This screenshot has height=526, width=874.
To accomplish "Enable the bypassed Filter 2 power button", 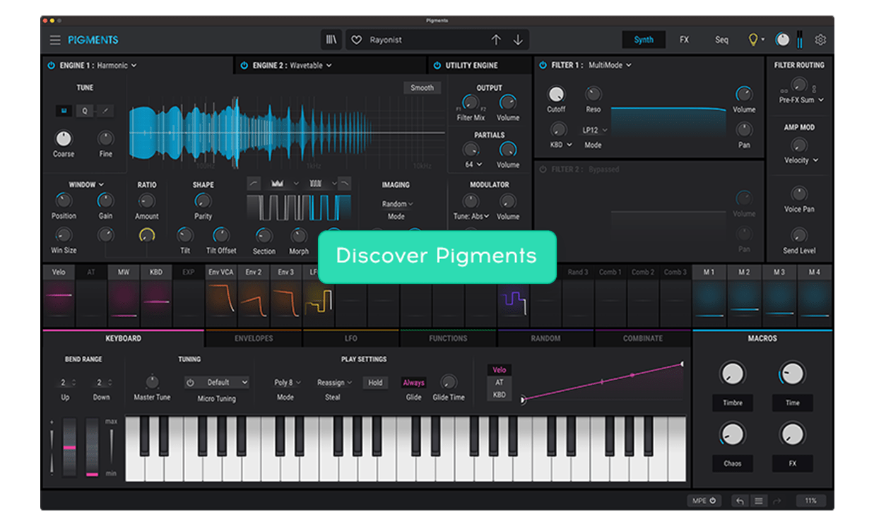I will click(x=543, y=169).
